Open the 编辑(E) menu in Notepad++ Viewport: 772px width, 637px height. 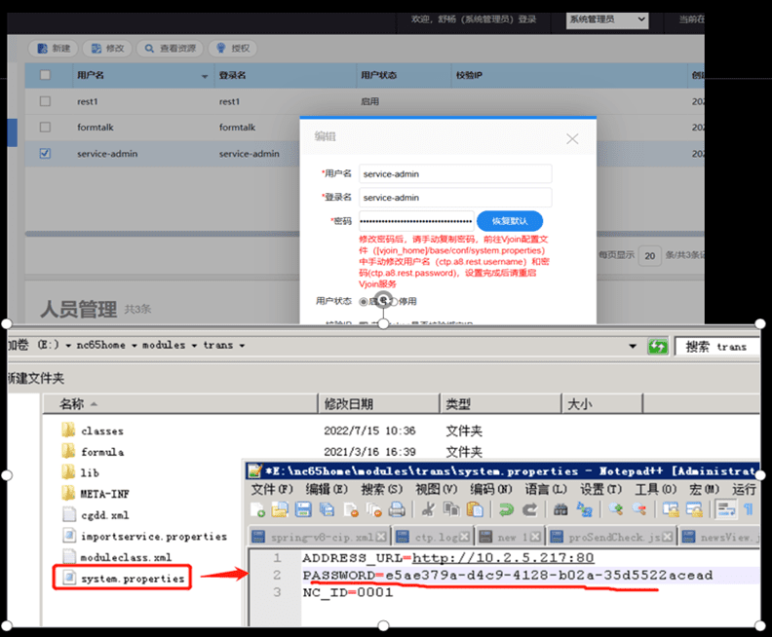pos(327,489)
